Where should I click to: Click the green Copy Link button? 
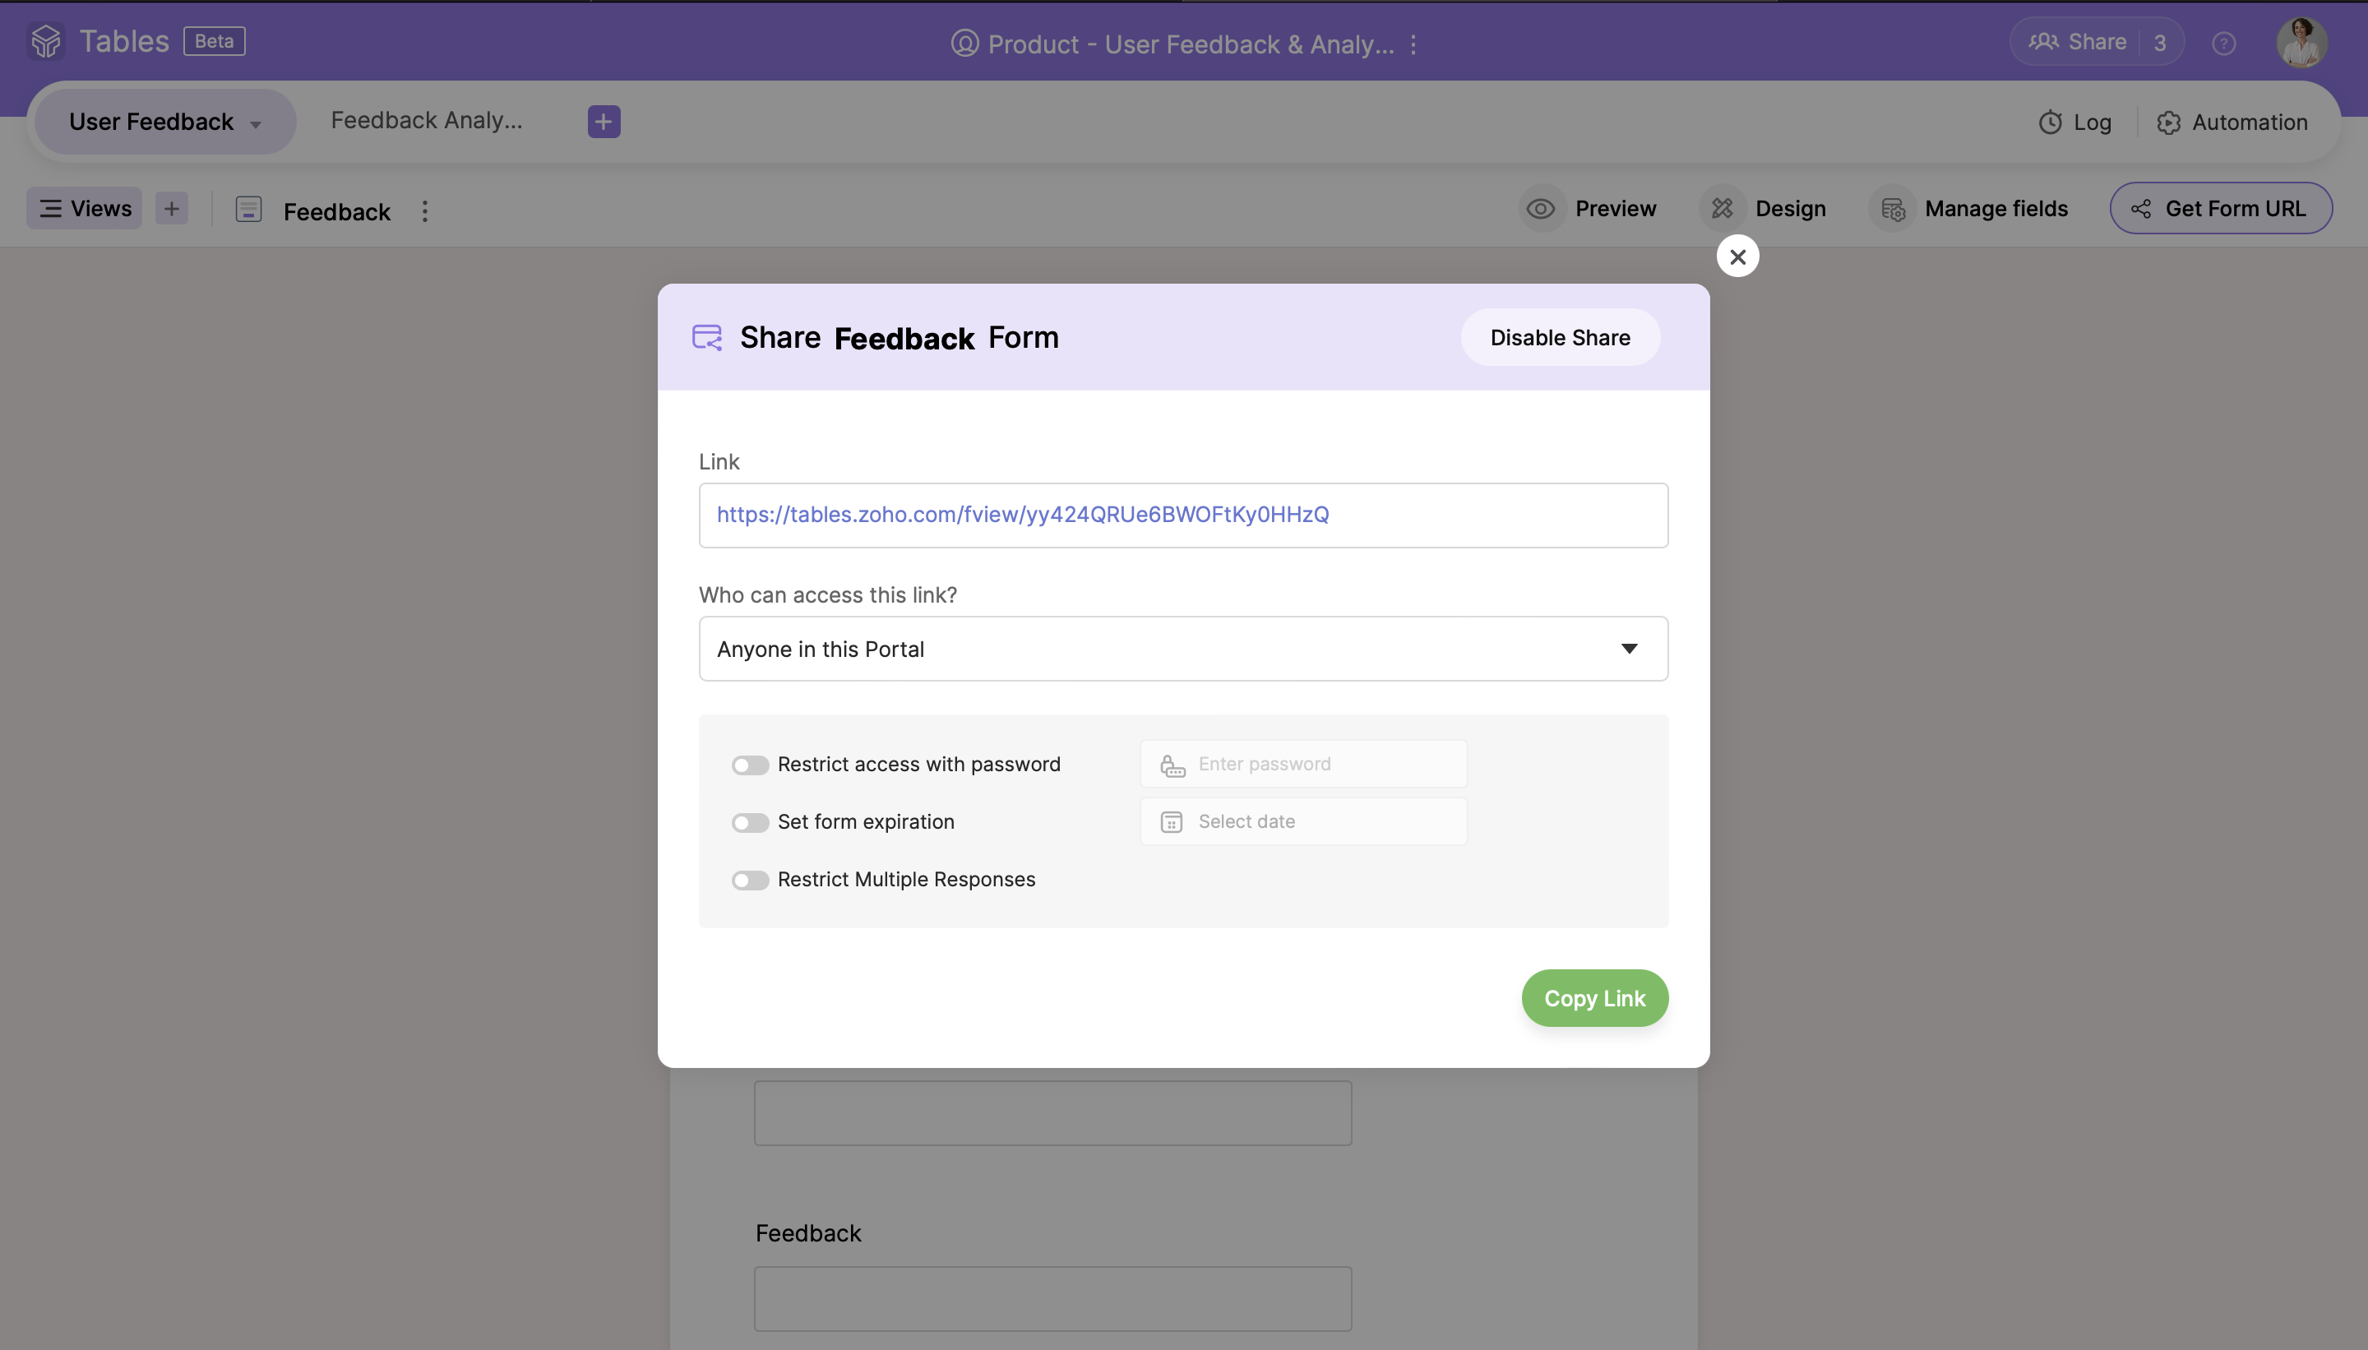coord(1593,999)
